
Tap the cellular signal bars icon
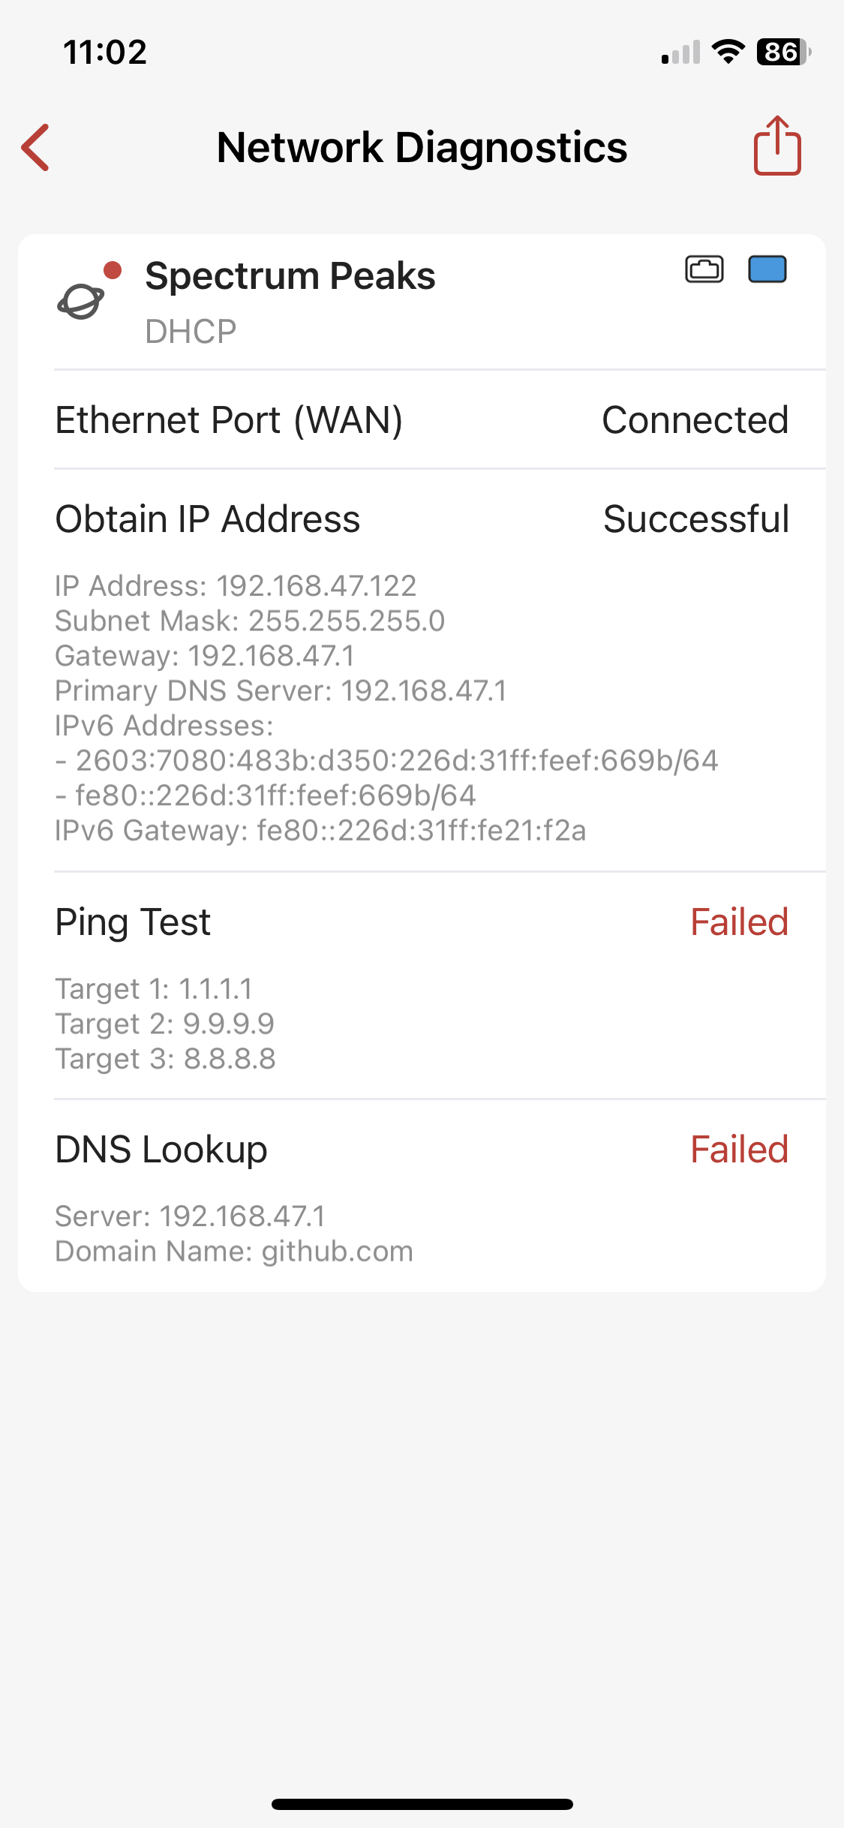click(x=680, y=53)
